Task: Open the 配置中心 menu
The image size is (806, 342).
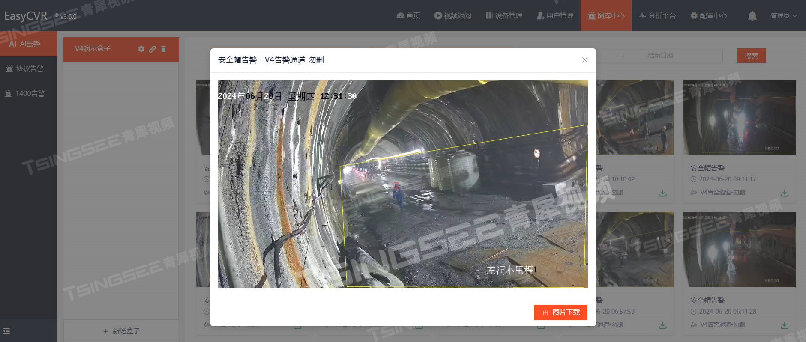Action: point(709,15)
